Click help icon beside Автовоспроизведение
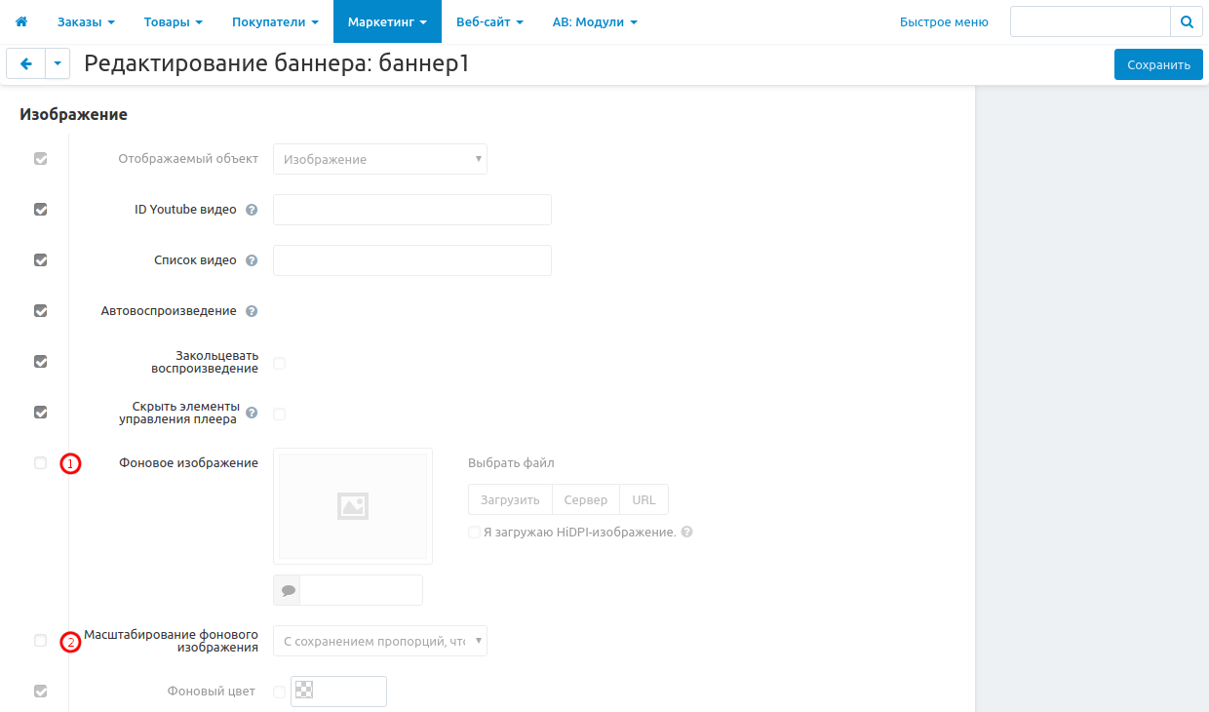This screenshot has width=1209, height=712. [252, 311]
